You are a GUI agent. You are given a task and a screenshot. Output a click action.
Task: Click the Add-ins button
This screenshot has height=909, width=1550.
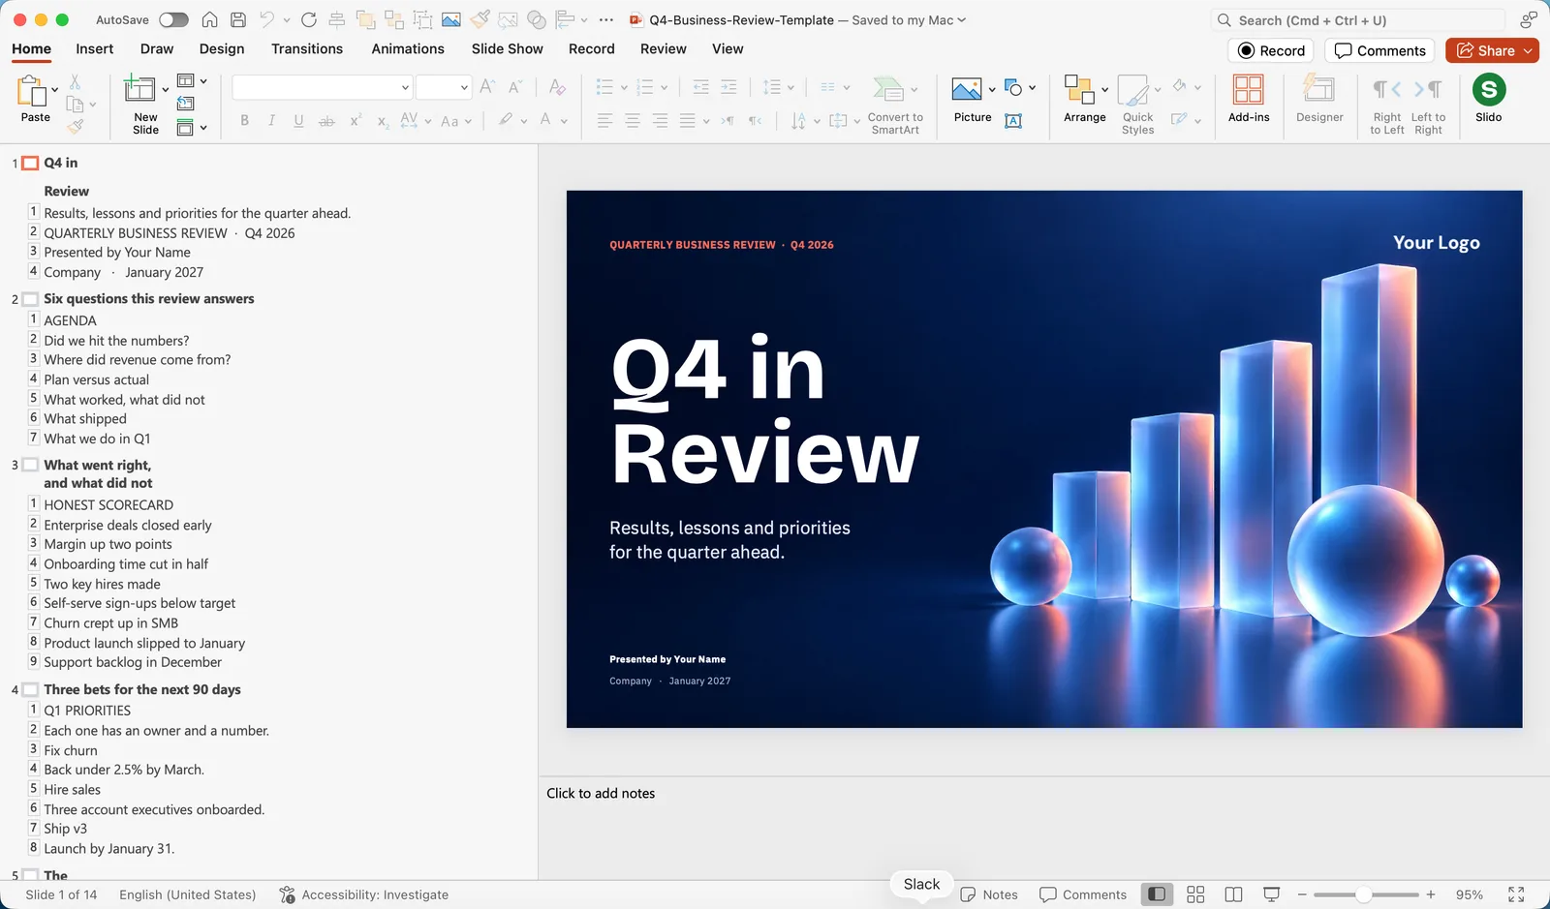(1248, 98)
